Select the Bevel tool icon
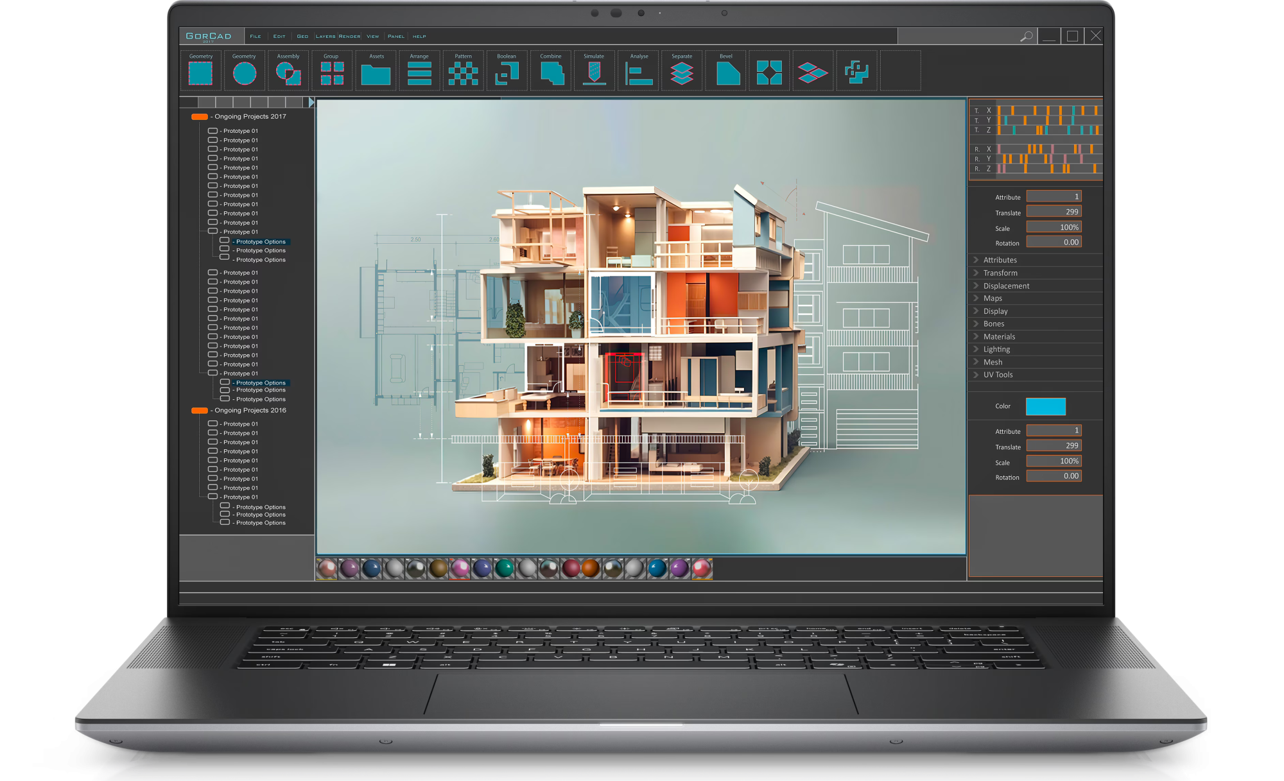The height and width of the screenshot is (781, 1284). [x=727, y=74]
